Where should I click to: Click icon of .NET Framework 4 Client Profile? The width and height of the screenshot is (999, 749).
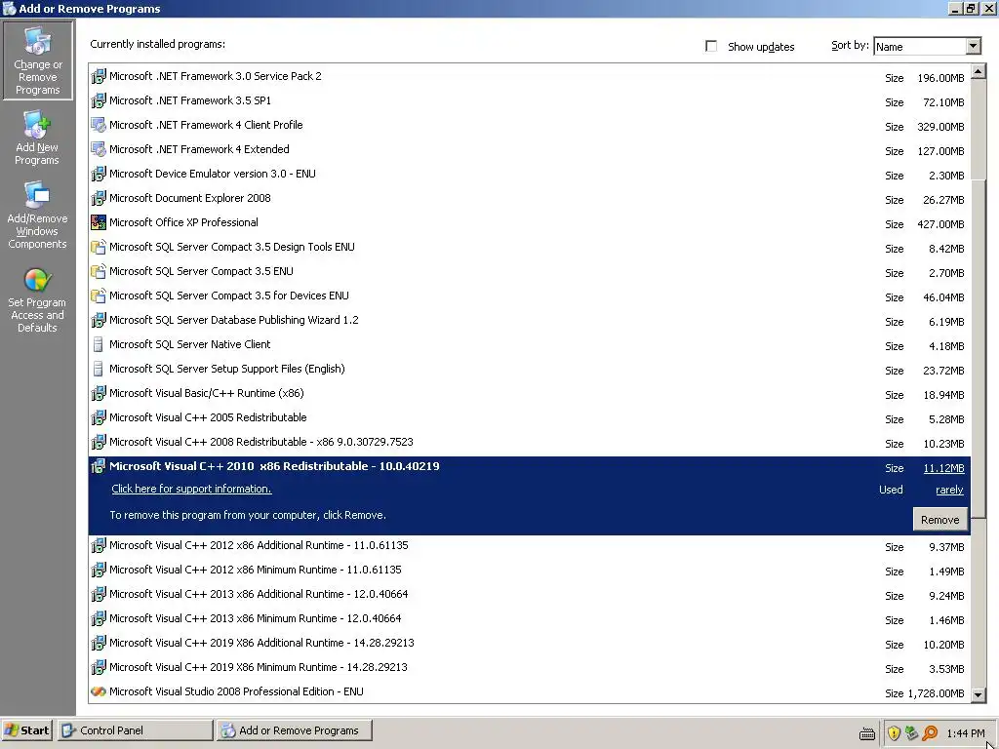(x=99, y=125)
